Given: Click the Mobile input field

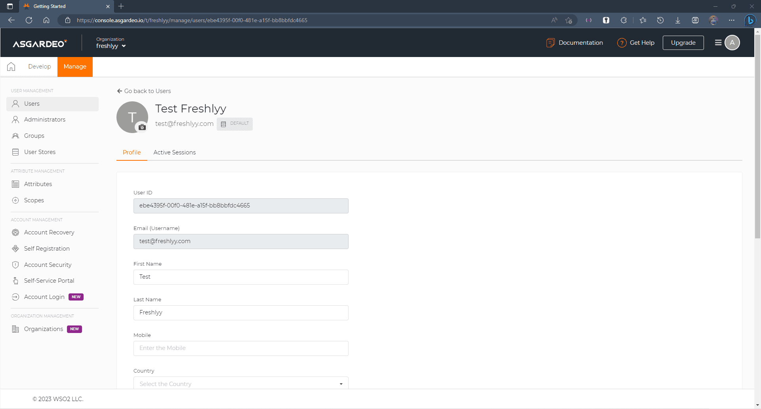Looking at the screenshot, I should coord(241,348).
